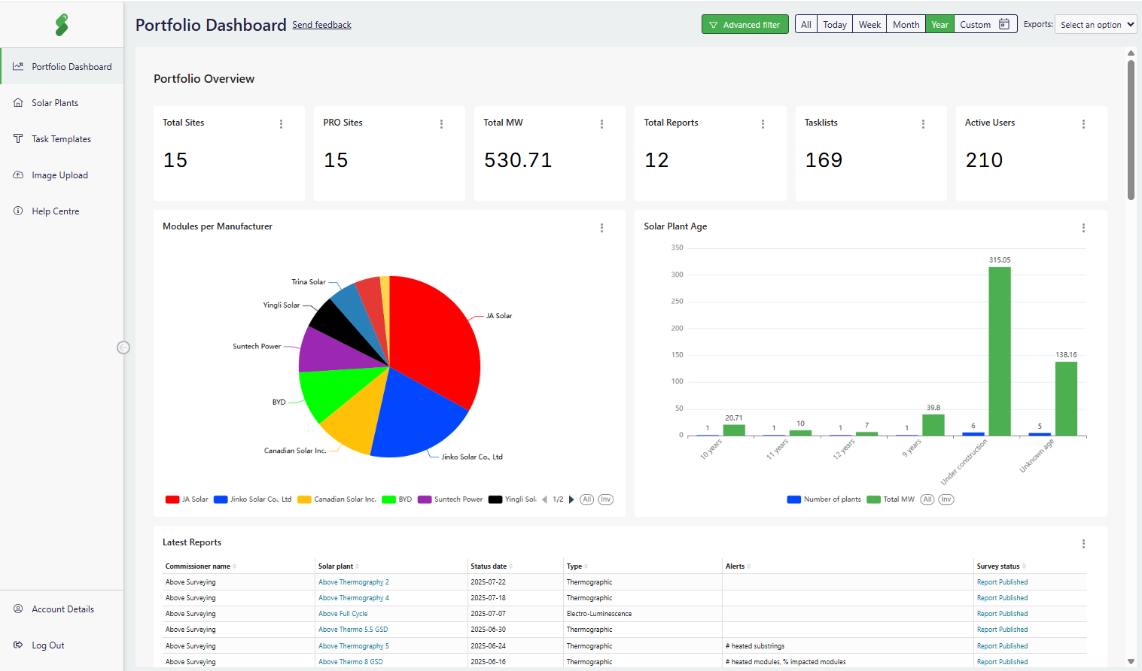Collapse the sidebar with the arrow circle
Image resolution: width=1142 pixels, height=671 pixels.
123,348
